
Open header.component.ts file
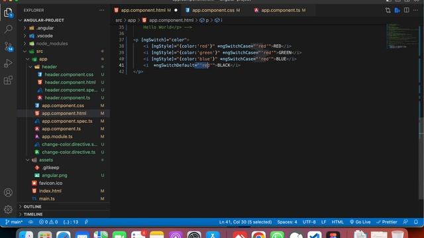pos(68,98)
